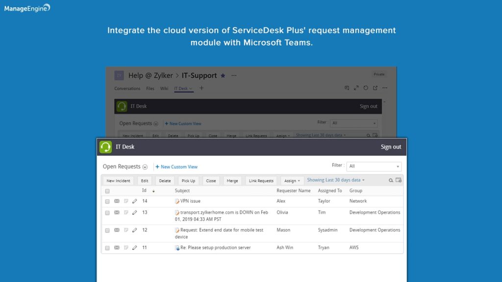Expand the Assign dropdown button

click(292, 181)
